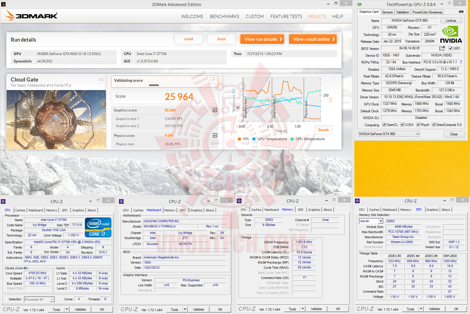Open Graphics tab in the CPU-Z SPD-tab window
Screen dimensions: 470x314
[432, 210]
